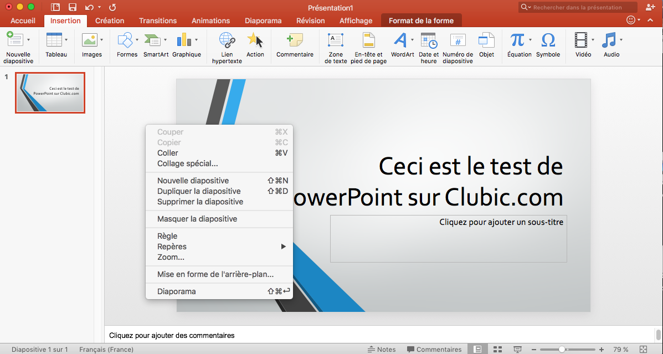663x354 pixels.
Task: Toggle the Notes pane in status bar
Action: [x=382, y=350]
